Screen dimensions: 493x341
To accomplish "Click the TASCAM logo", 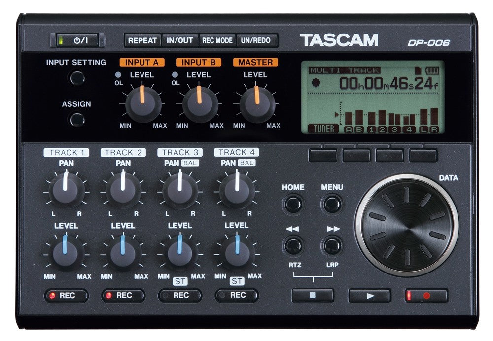I will [339, 40].
